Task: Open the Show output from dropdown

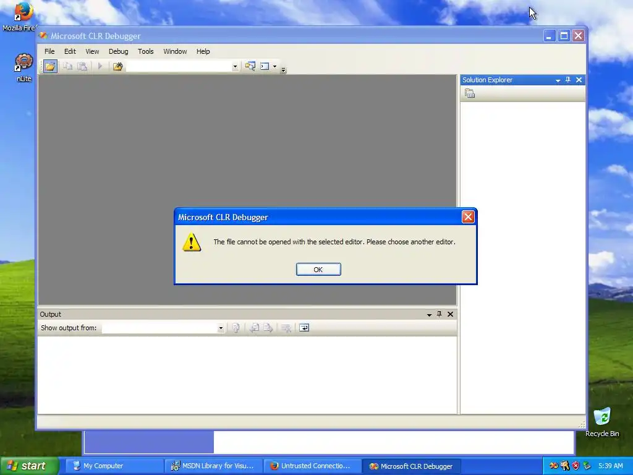Action: click(221, 328)
